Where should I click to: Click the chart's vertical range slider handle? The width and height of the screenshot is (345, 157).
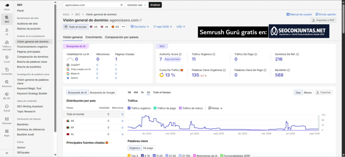(x=319, y=122)
